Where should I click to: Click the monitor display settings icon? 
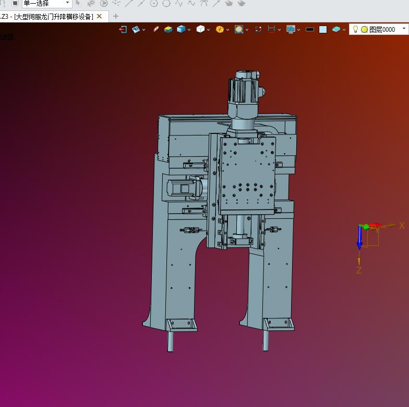[291, 29]
